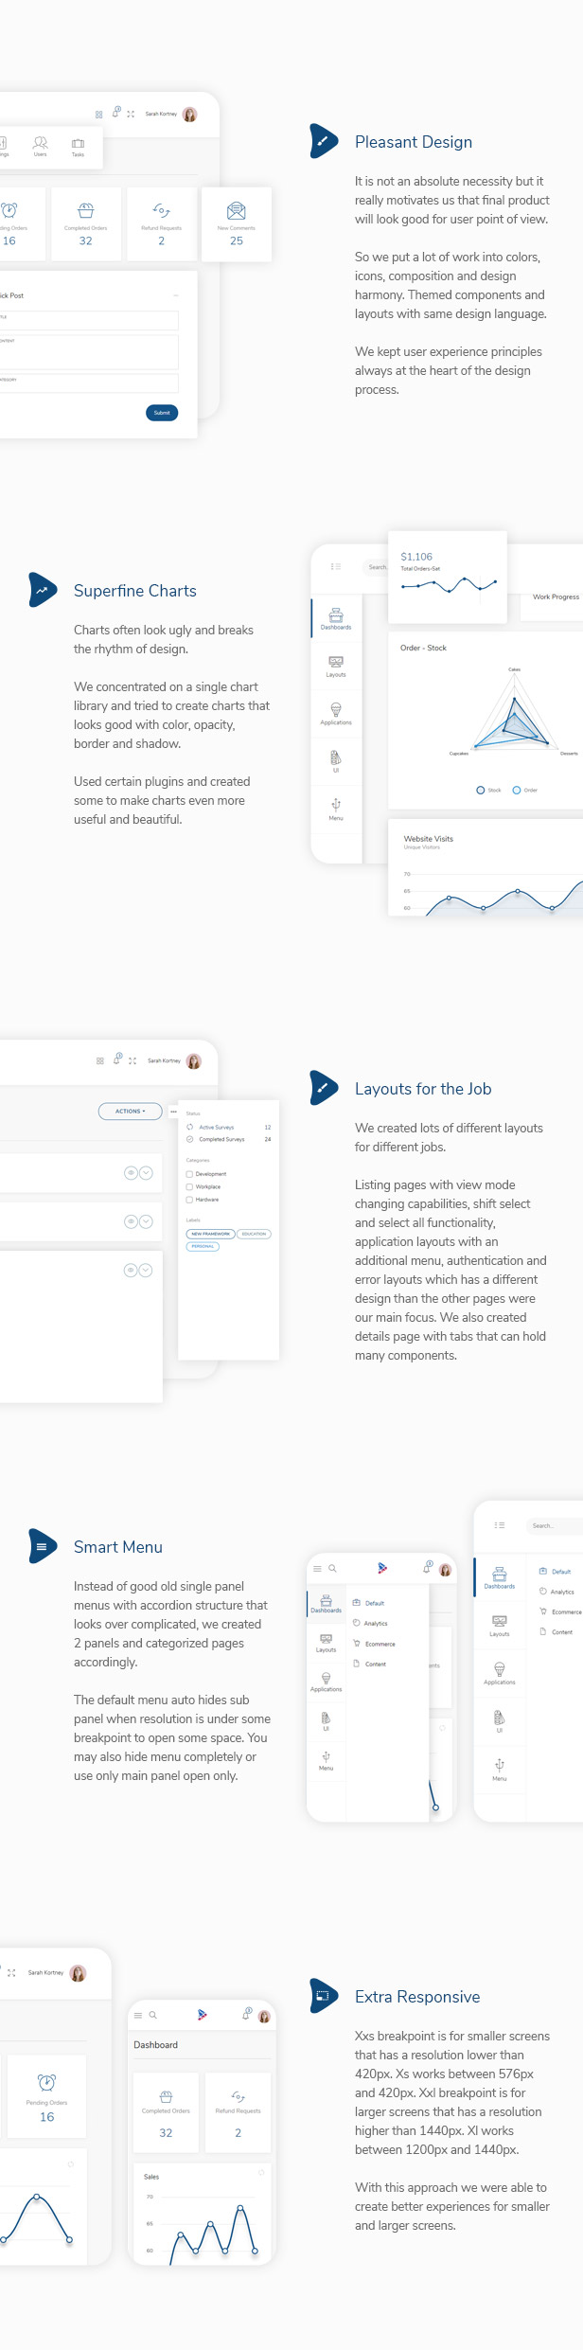Open the three-dots menu beside ACTIONS
The image size is (583, 2350).
(x=173, y=1112)
